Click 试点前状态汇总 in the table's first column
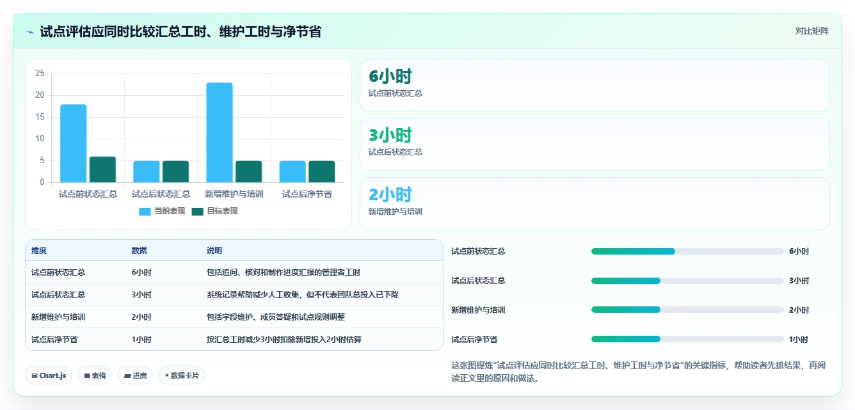 pyautogui.click(x=58, y=272)
